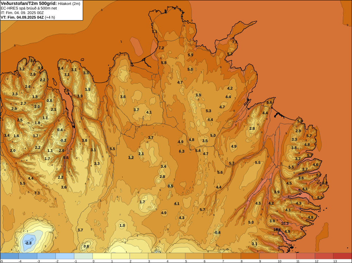Click the 10.6 temperature value
Screen dimensions: 352x263
point(277,230)
